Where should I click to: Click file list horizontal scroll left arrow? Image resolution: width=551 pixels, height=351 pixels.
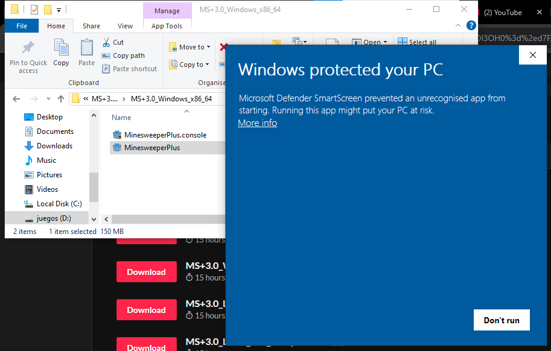106,220
